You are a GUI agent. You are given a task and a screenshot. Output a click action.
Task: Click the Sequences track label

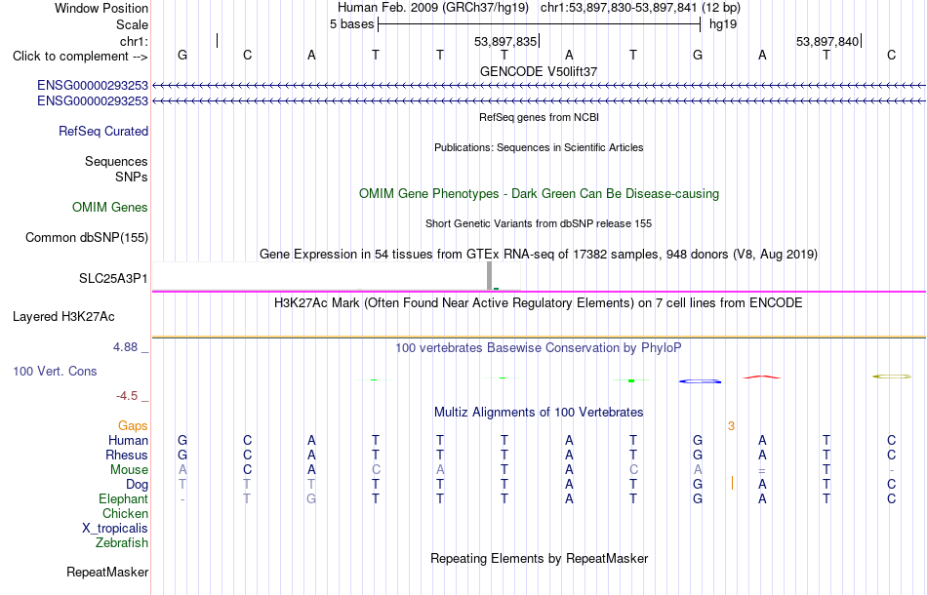[x=116, y=161]
